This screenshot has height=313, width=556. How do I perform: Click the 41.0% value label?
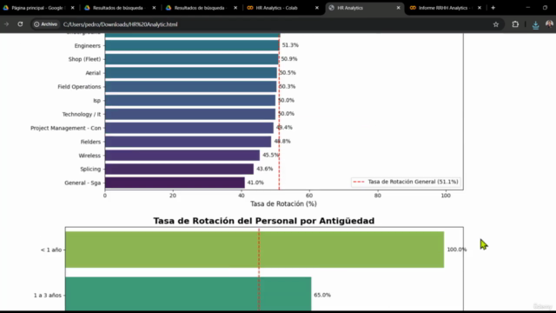tap(255, 183)
